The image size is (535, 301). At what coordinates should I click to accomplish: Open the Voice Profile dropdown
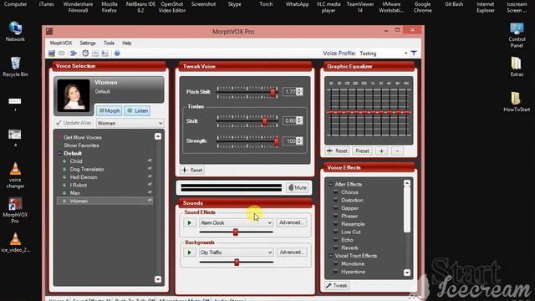405,54
